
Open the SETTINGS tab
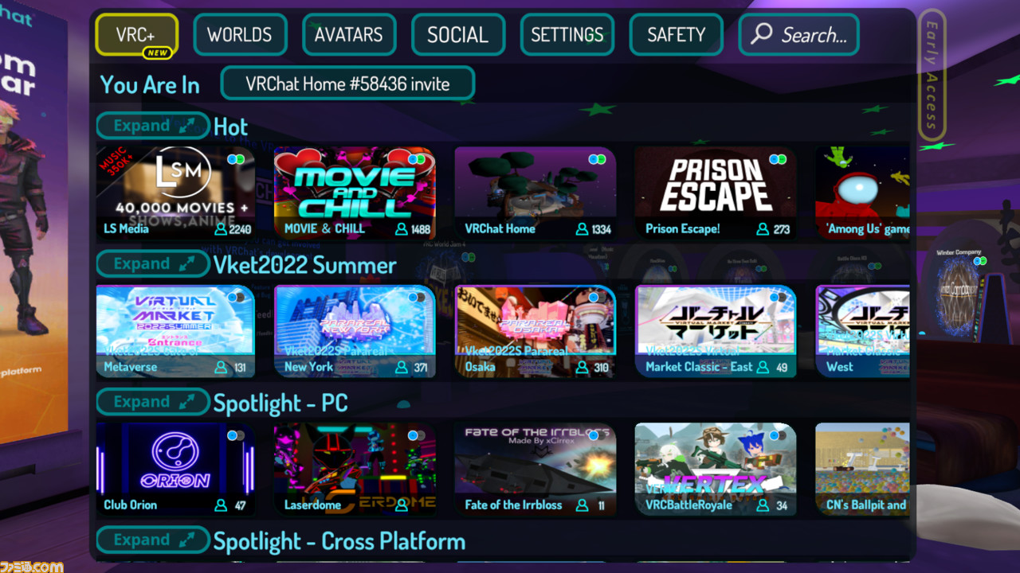coord(567,35)
